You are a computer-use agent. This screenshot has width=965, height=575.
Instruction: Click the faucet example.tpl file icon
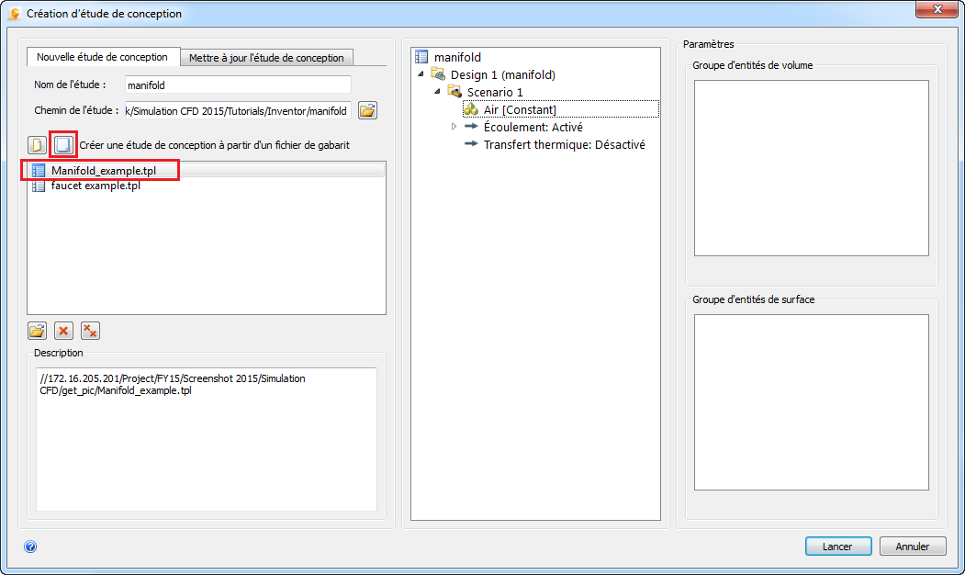(39, 186)
